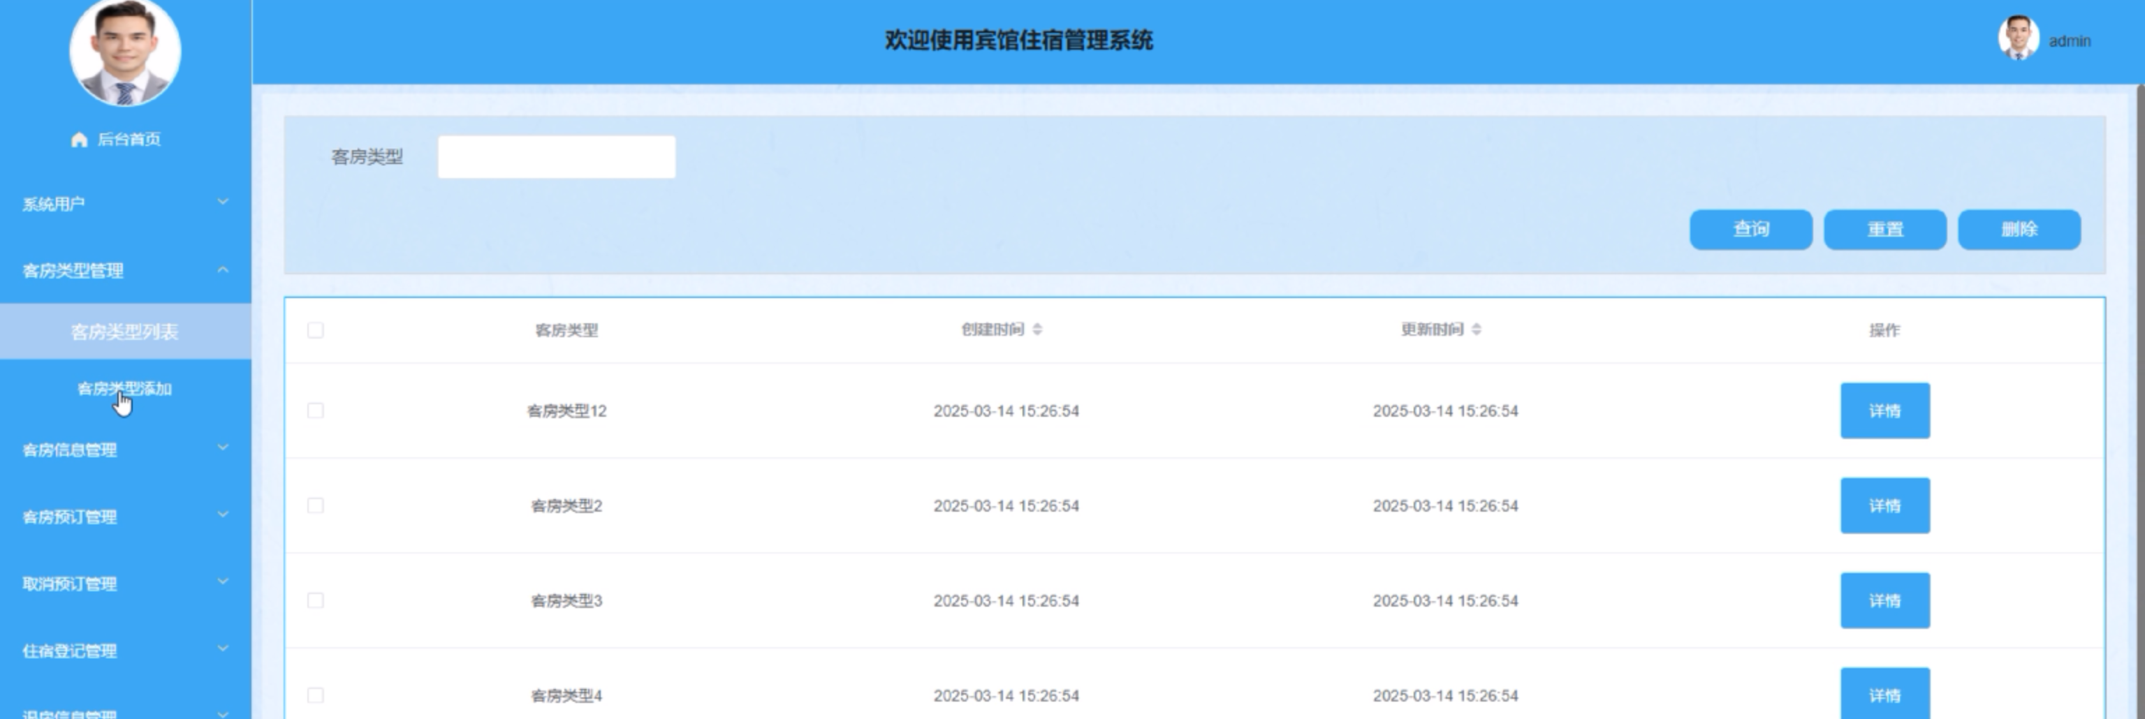
Task: Click 操作 column header
Action: click(1884, 330)
